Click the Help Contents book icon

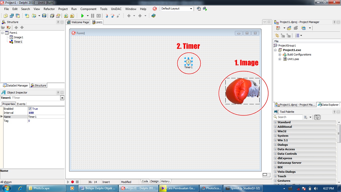pyautogui.click(x=154, y=16)
